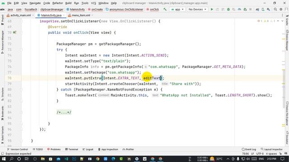This screenshot has height=162, width=289.
Task: Open Bookmarks sidebar panel
Action: 2,113
